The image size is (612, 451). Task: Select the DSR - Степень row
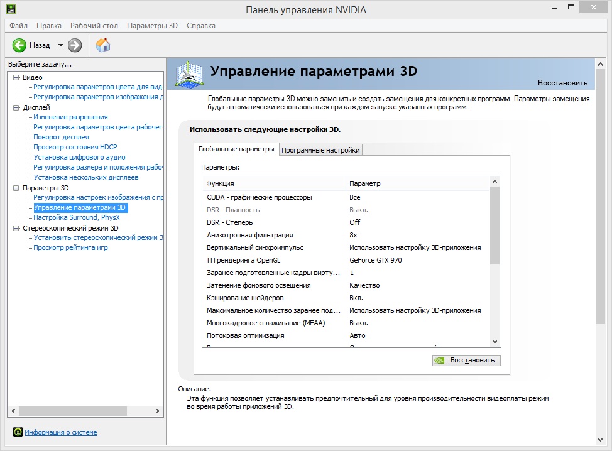(x=346, y=222)
